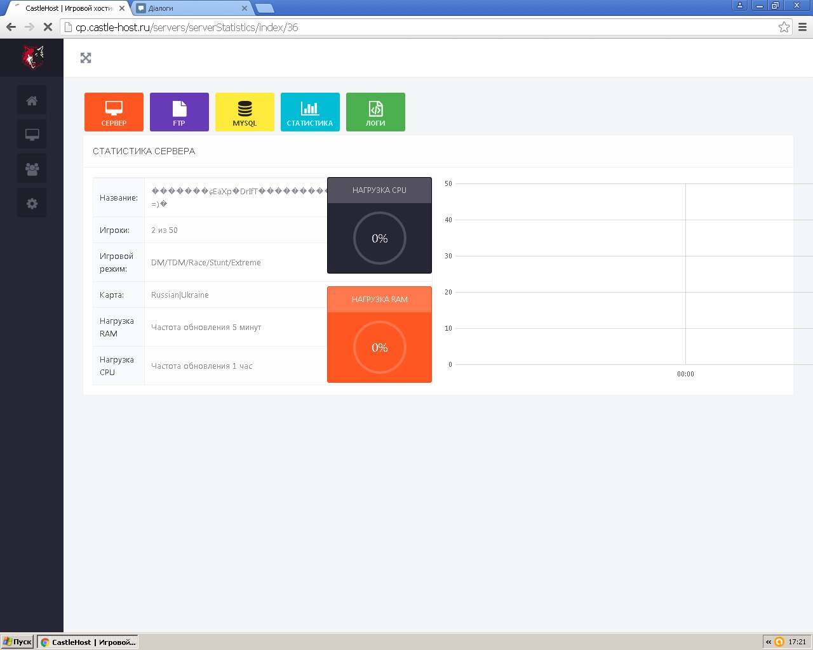Open the monitor servers icon in sidebar
The width and height of the screenshot is (813, 650).
pyautogui.click(x=32, y=135)
